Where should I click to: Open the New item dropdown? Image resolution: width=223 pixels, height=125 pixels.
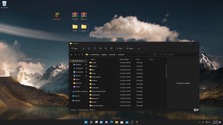pos(75,49)
